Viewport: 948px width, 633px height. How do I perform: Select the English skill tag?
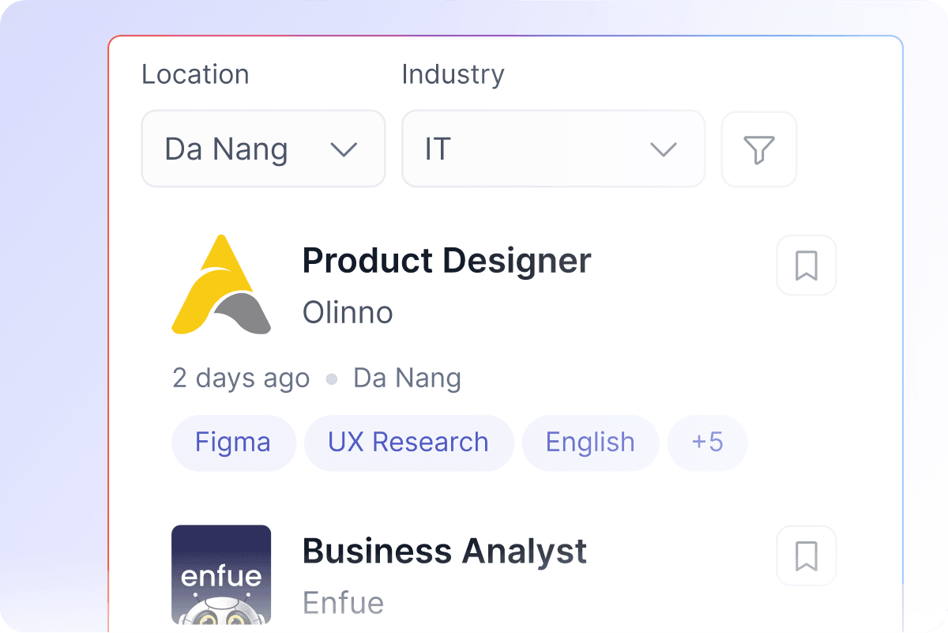pos(590,443)
